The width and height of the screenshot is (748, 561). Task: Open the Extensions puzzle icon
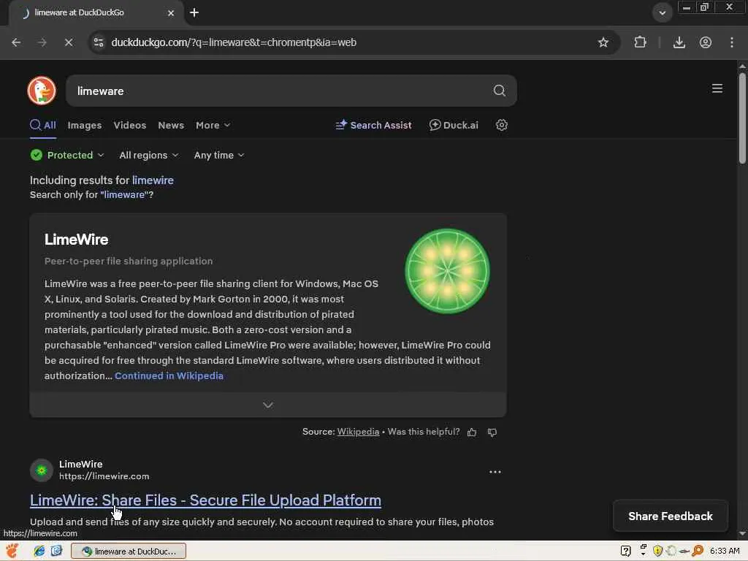(x=640, y=42)
